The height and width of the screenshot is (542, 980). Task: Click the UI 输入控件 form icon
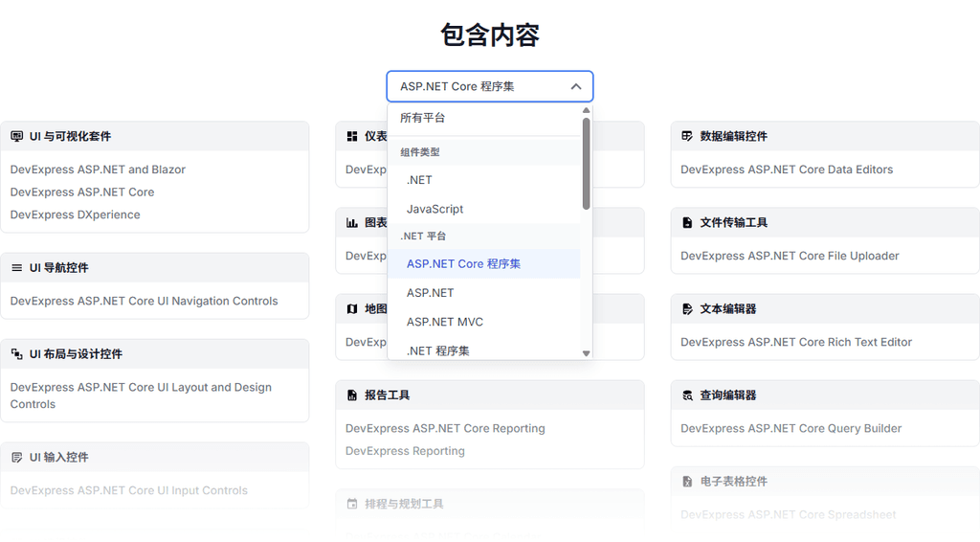point(17,457)
